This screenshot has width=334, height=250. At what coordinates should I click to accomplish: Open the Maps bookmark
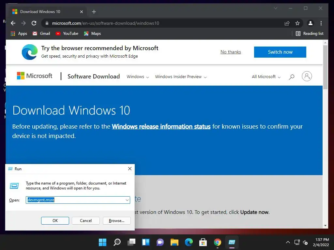click(92, 34)
